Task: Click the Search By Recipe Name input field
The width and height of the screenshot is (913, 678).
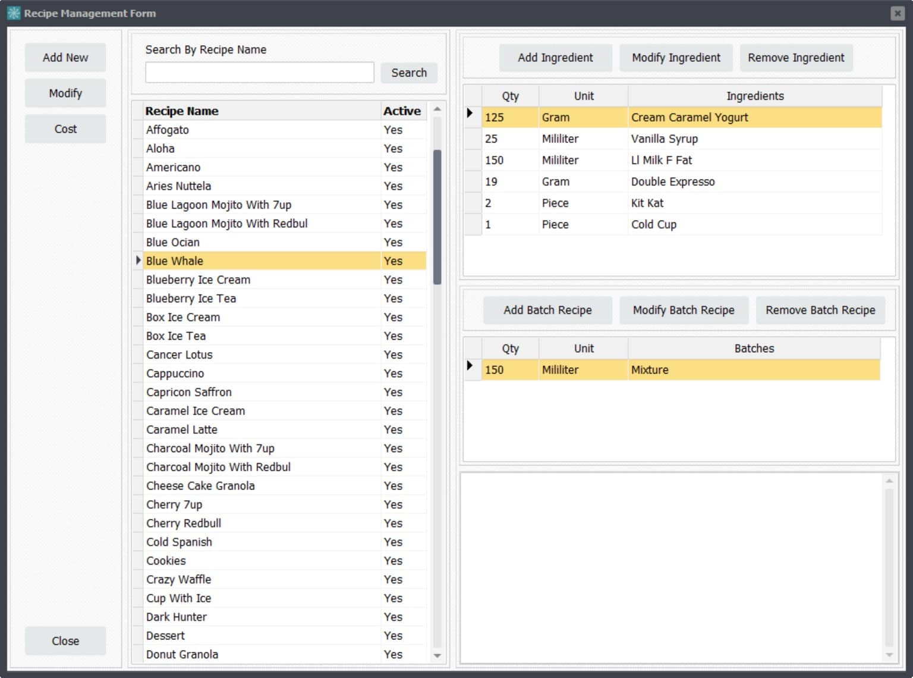Action: (259, 72)
